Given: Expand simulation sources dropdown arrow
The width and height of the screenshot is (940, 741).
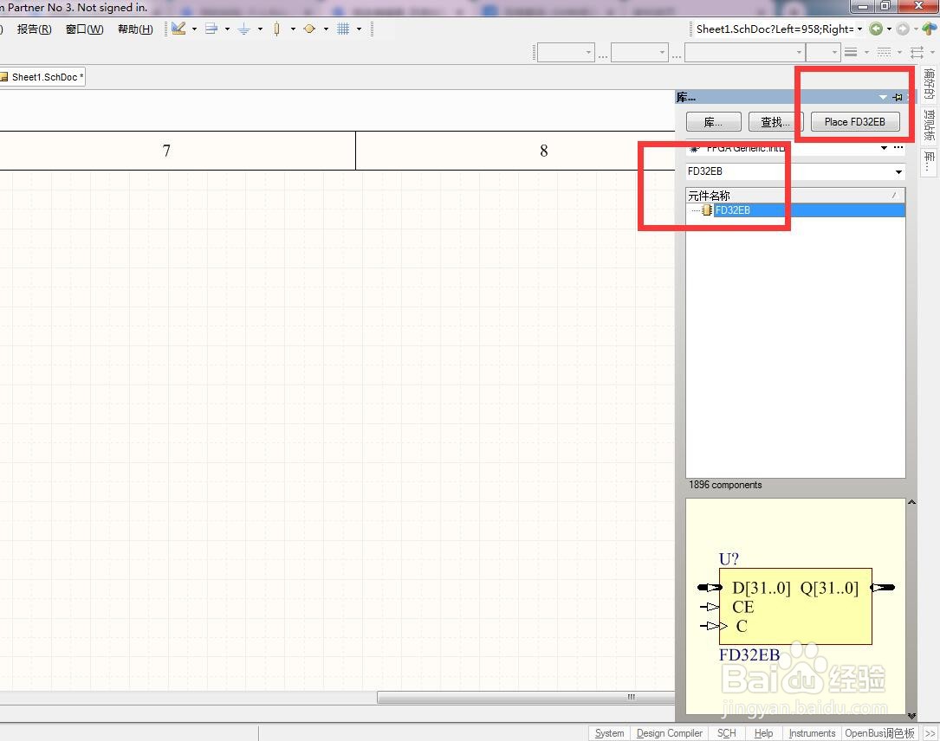Looking at the screenshot, I should 326,29.
